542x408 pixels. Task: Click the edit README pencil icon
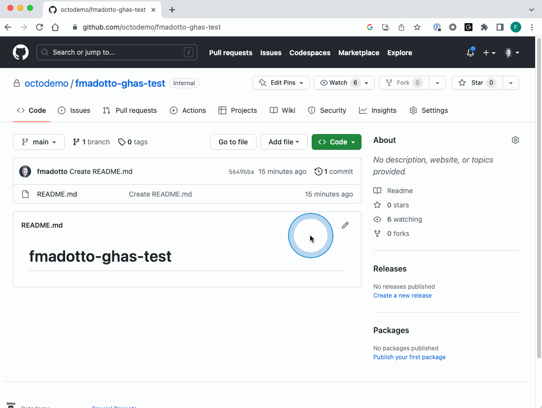[x=345, y=225]
